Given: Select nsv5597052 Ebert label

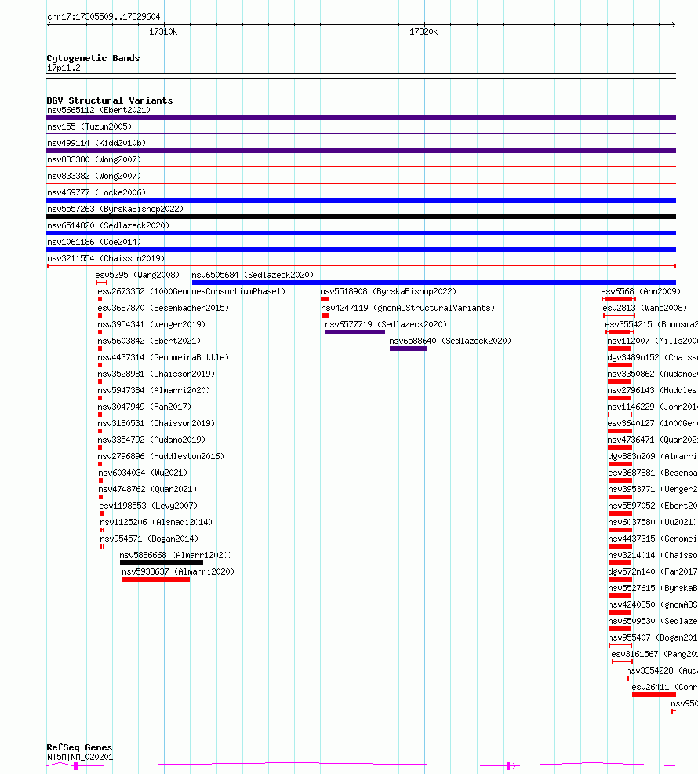Looking at the screenshot, I should coord(653,506).
